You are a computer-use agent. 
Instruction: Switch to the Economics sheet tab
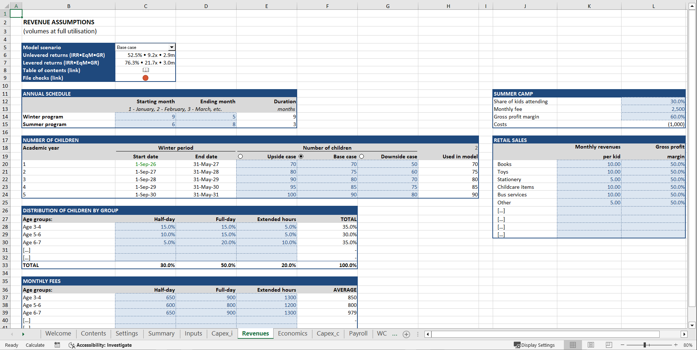(292, 333)
